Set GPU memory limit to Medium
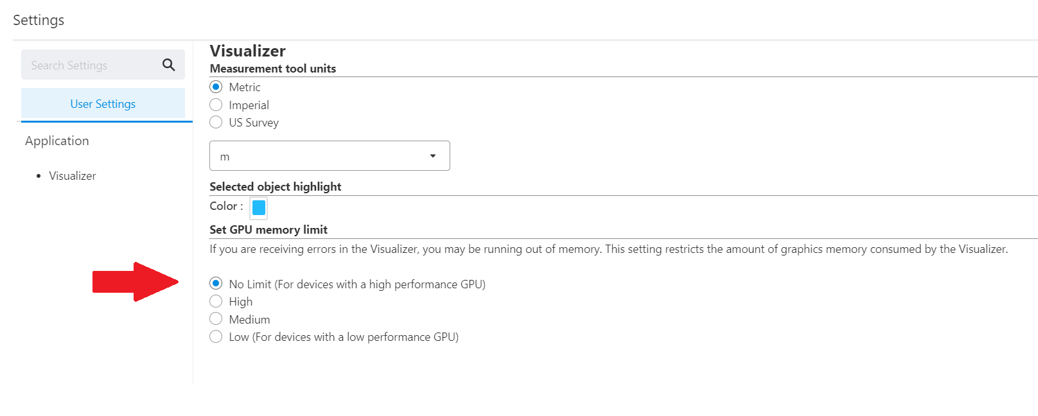 (x=216, y=319)
